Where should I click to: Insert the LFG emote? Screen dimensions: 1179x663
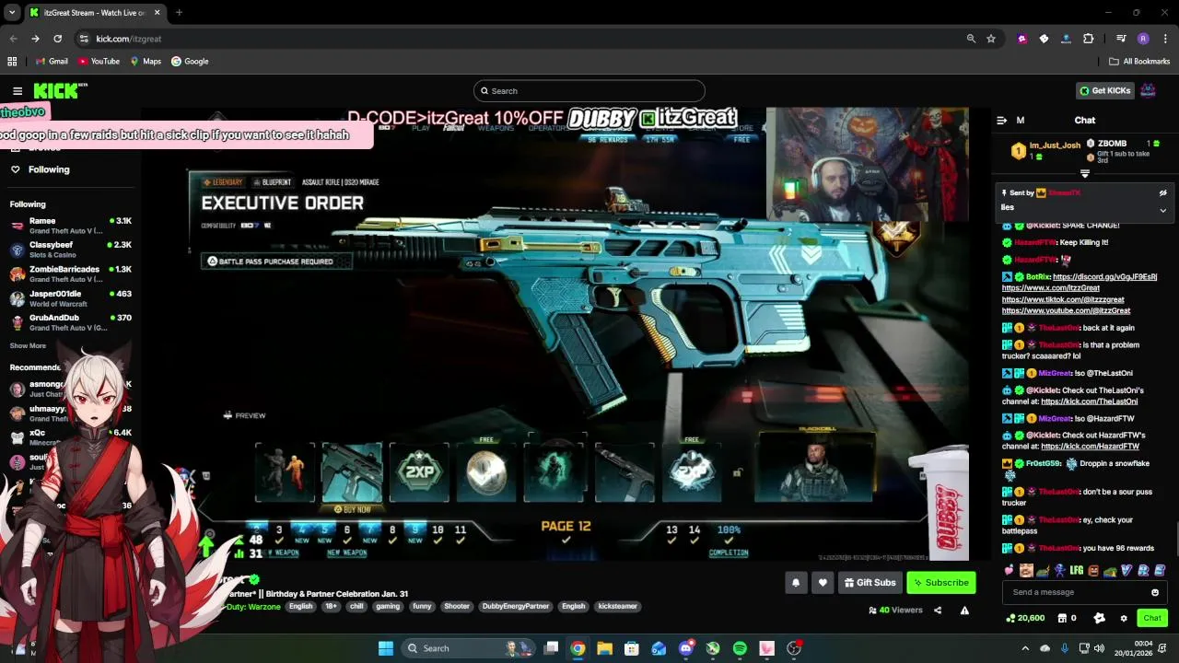click(1077, 571)
